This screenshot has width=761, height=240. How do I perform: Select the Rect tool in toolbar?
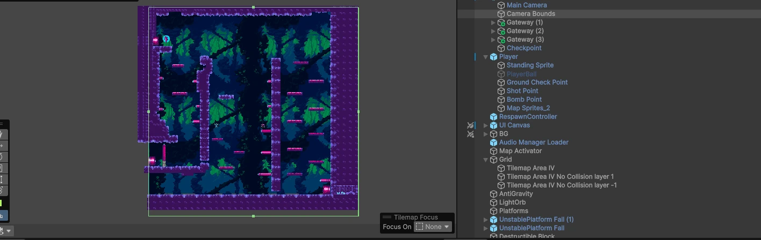tap(2, 179)
